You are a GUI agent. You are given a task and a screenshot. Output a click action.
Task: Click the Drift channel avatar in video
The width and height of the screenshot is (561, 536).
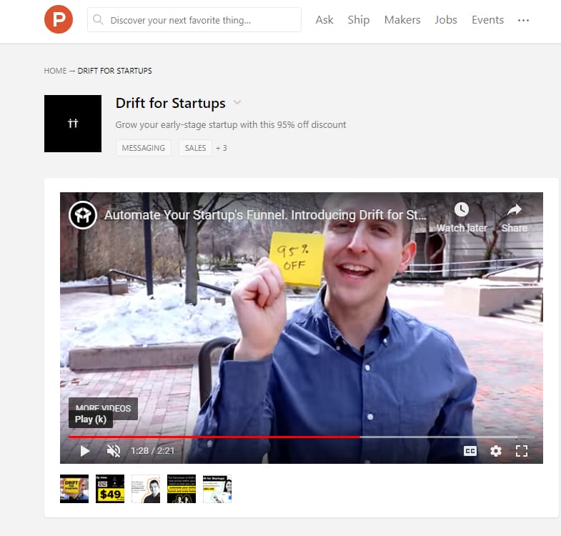(x=83, y=215)
